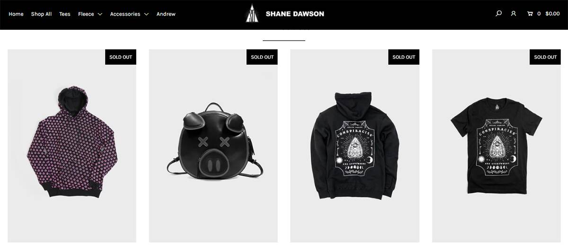Screen dimensions: 568x245
Task: Expand the Accessories dropdown chevron
Action: [x=146, y=14]
